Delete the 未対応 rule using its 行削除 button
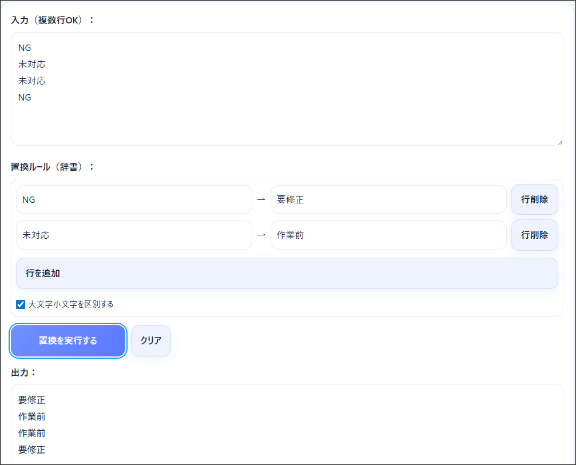The image size is (576, 465). pyautogui.click(x=534, y=235)
